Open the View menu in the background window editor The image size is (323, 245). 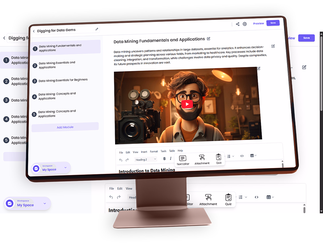pos(129,188)
